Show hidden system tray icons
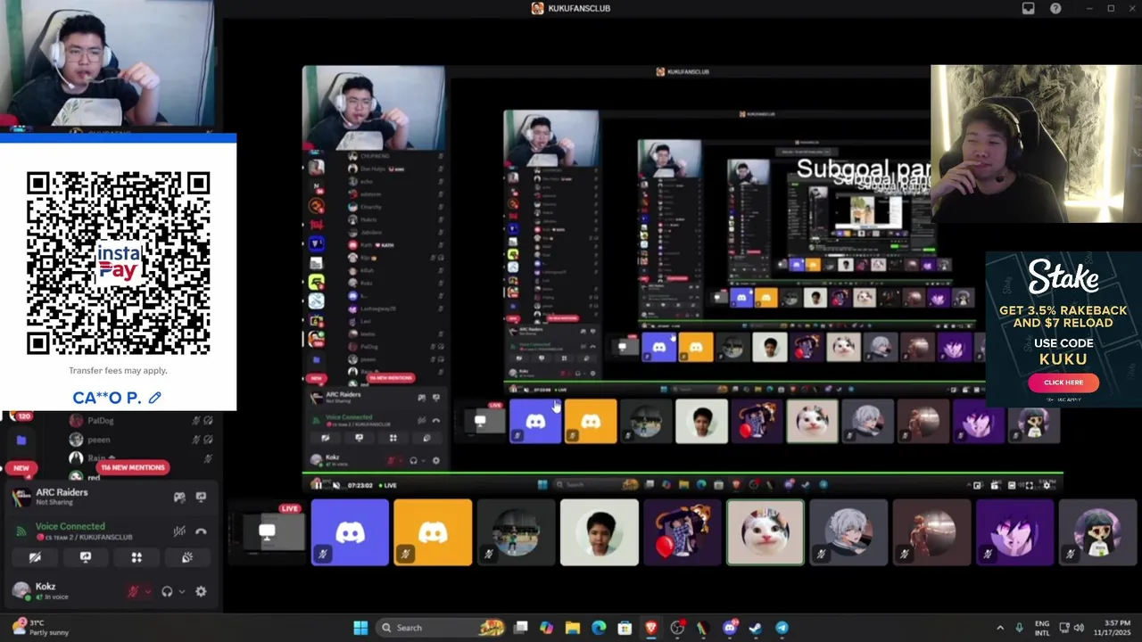The width and height of the screenshot is (1142, 642). point(999,628)
